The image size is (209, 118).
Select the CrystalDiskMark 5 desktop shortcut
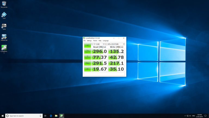[4, 49]
